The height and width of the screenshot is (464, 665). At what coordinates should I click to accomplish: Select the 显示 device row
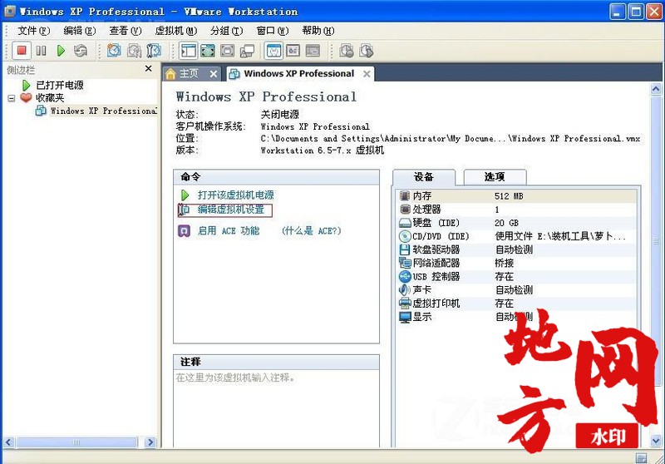[x=517, y=317]
